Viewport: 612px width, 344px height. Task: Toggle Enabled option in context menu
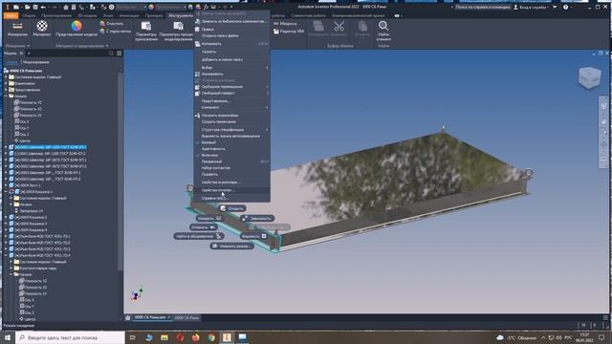231,155
